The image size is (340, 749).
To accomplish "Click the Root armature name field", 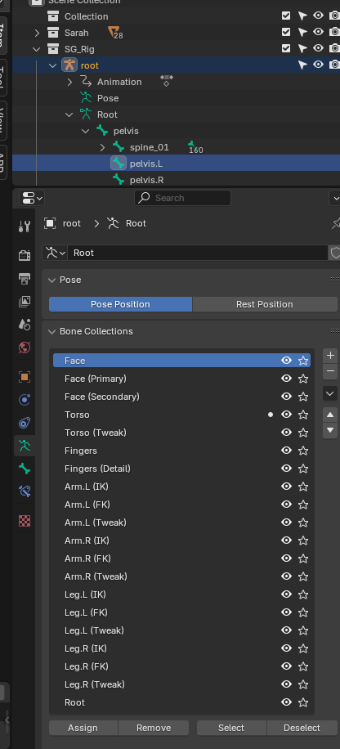I will pyautogui.click(x=198, y=253).
